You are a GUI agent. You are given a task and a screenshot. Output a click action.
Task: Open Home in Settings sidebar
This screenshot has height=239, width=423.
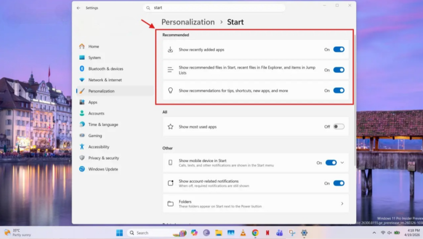115,46
